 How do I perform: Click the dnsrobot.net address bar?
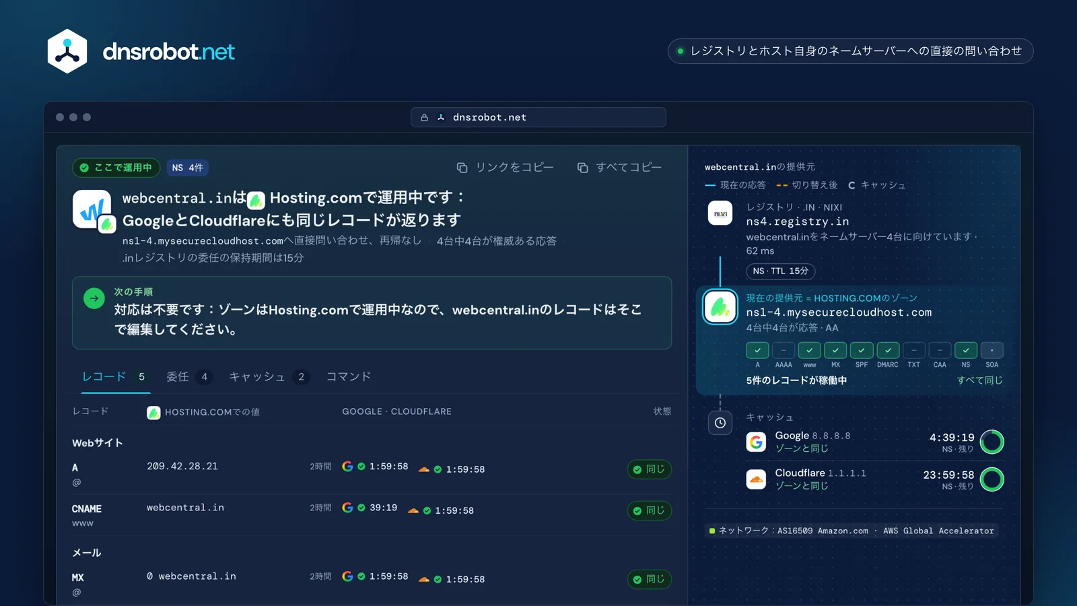pos(538,117)
